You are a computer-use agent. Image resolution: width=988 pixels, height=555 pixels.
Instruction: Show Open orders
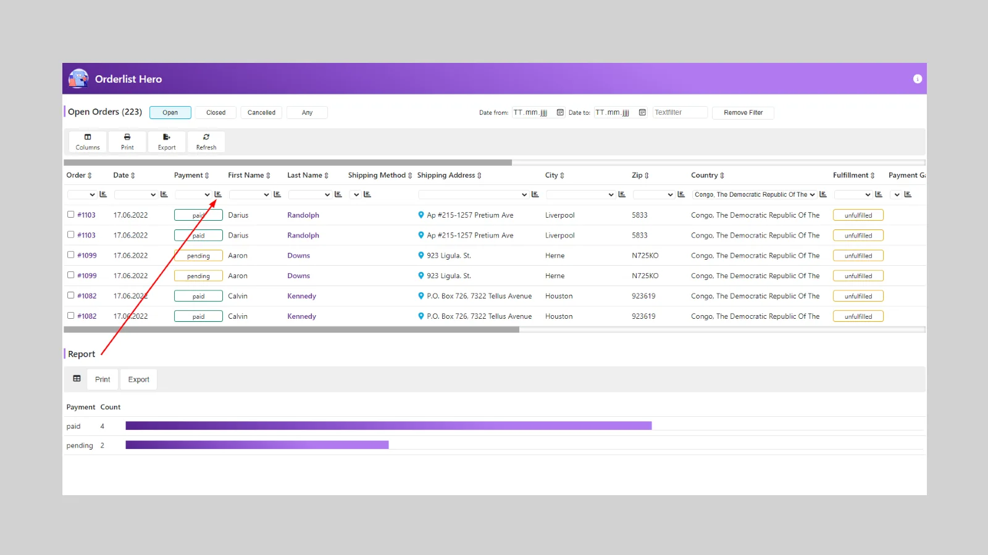pyautogui.click(x=170, y=112)
